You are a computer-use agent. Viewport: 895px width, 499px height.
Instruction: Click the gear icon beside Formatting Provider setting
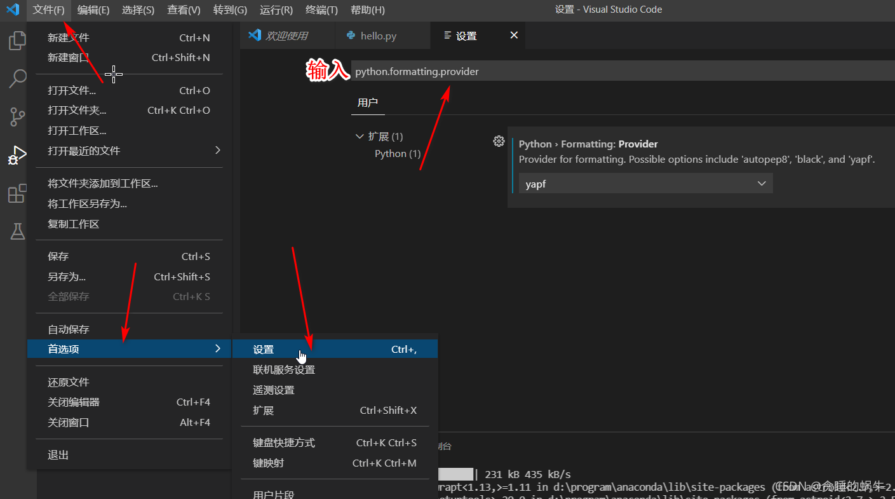(499, 141)
